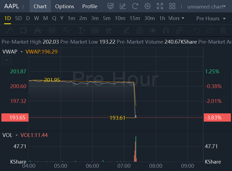Open the multi-chart grid layout icon
This screenshot has height=171, width=232.
click(172, 6)
